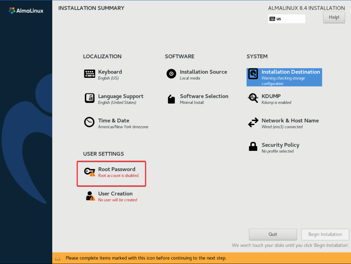Click the "We won't touch your disks" hint text
Screen dimensions: 351x264
(x=291, y=245)
